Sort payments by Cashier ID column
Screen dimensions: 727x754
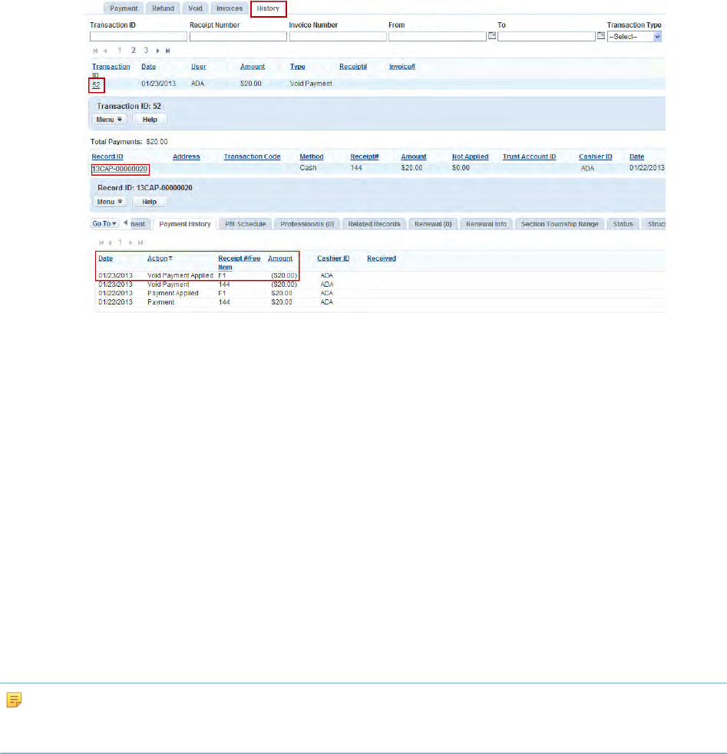point(596,156)
